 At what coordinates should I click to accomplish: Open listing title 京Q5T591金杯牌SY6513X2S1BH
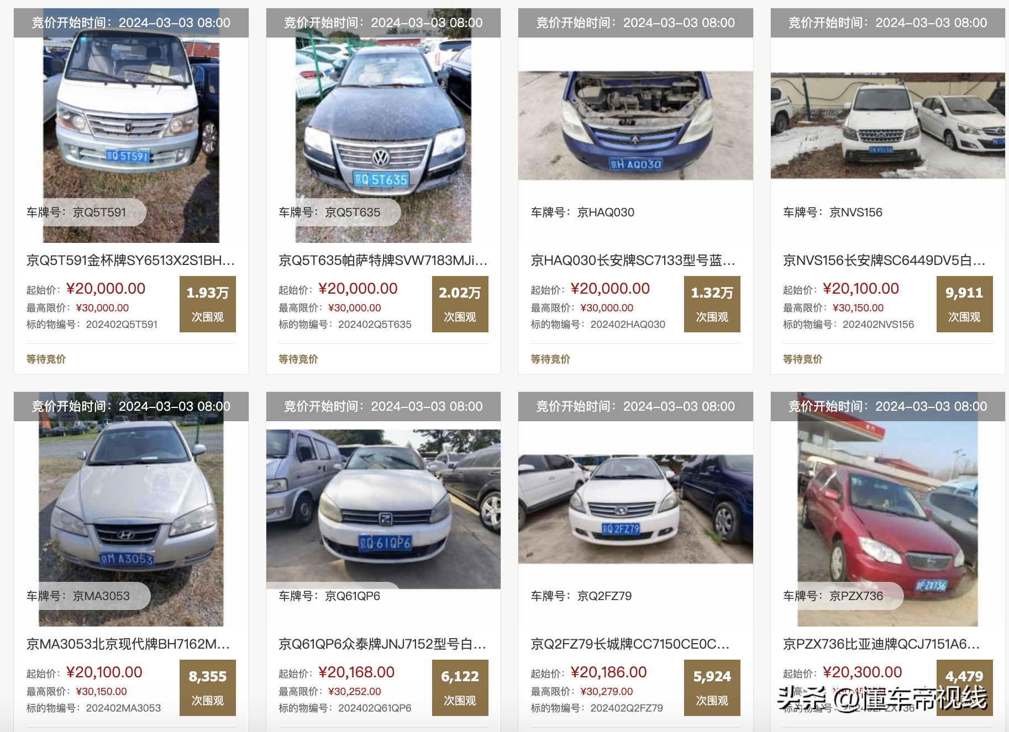(x=130, y=260)
